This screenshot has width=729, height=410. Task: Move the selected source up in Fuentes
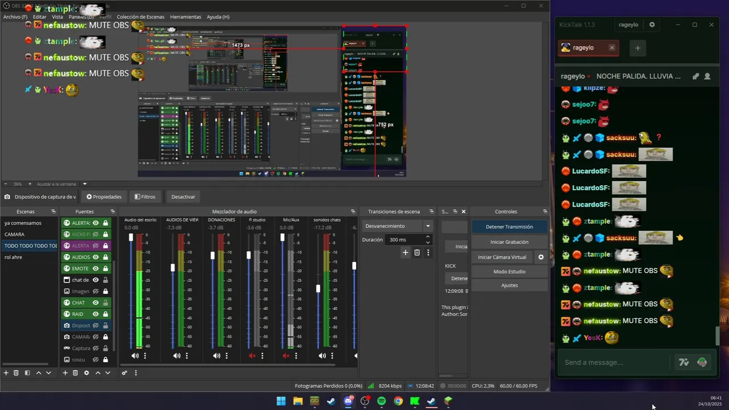98,373
